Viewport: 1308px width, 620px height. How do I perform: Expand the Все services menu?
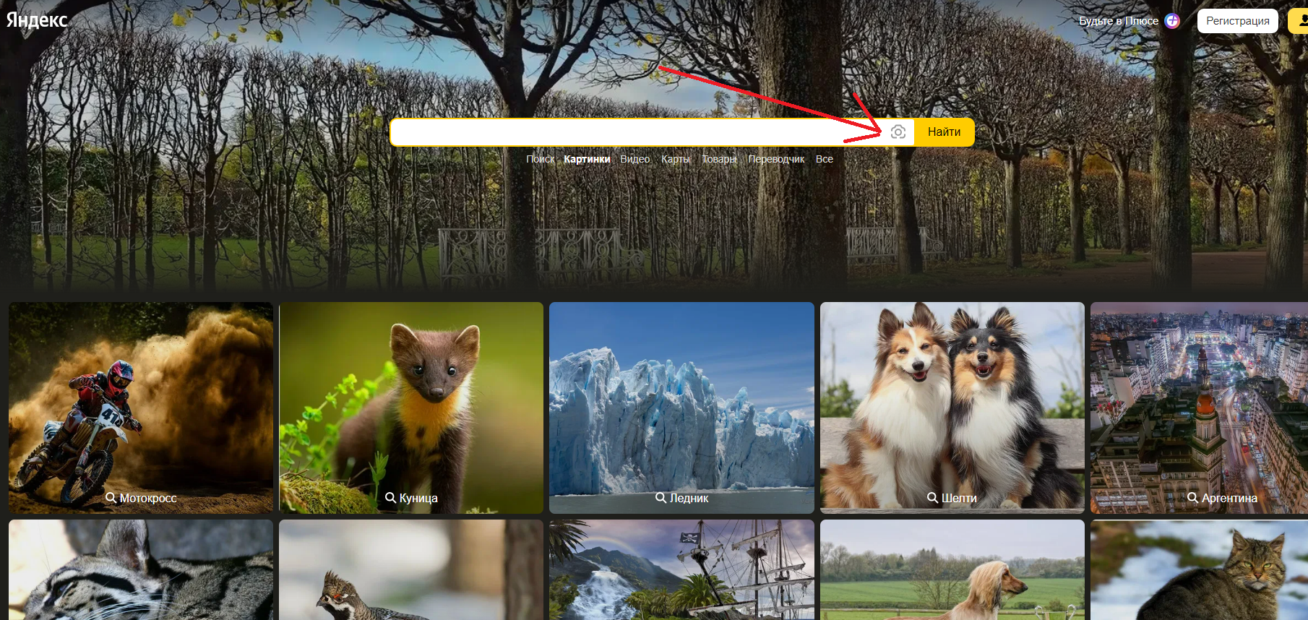(x=824, y=159)
